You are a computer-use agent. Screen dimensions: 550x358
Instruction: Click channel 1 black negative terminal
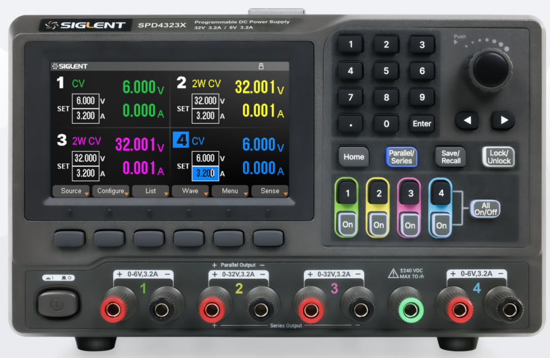[161, 310]
